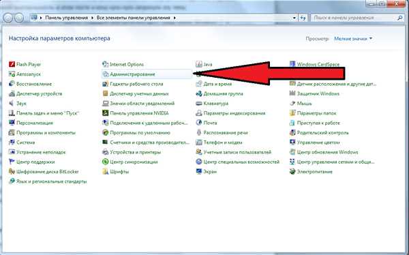Open the Распознавание речи microphone icon
This screenshot has height=255, width=409.
pos(199,132)
